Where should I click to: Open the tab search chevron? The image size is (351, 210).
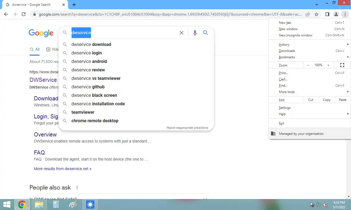(x=317, y=5)
